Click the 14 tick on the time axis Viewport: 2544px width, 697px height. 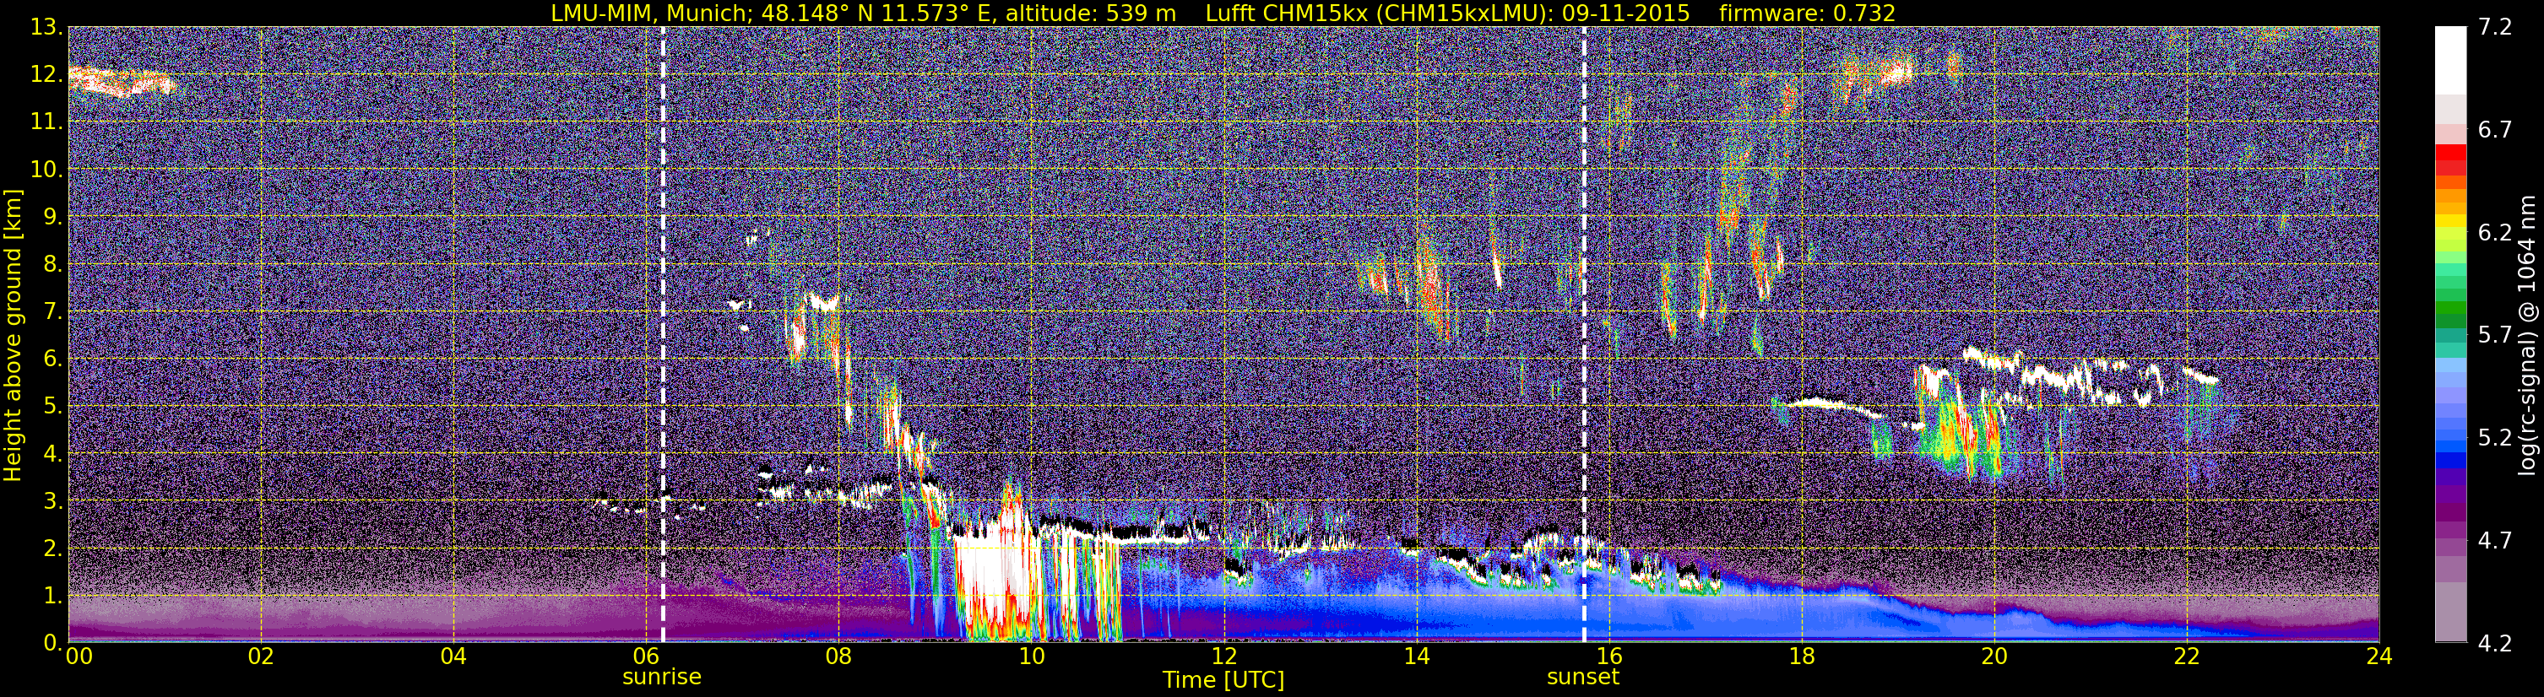tap(1416, 656)
